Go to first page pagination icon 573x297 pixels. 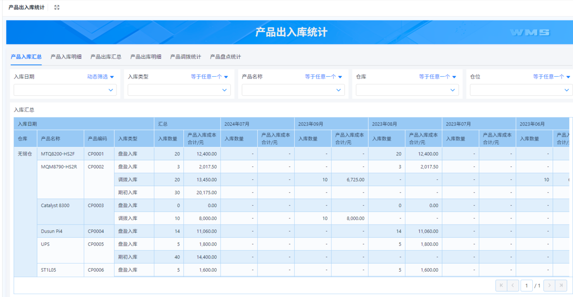tap(501, 286)
